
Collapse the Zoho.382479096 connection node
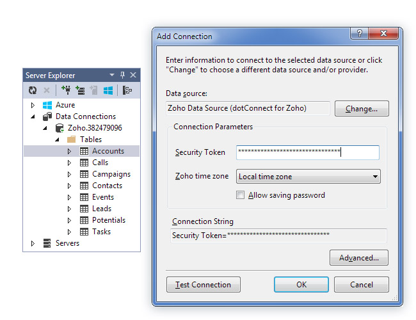click(45, 128)
